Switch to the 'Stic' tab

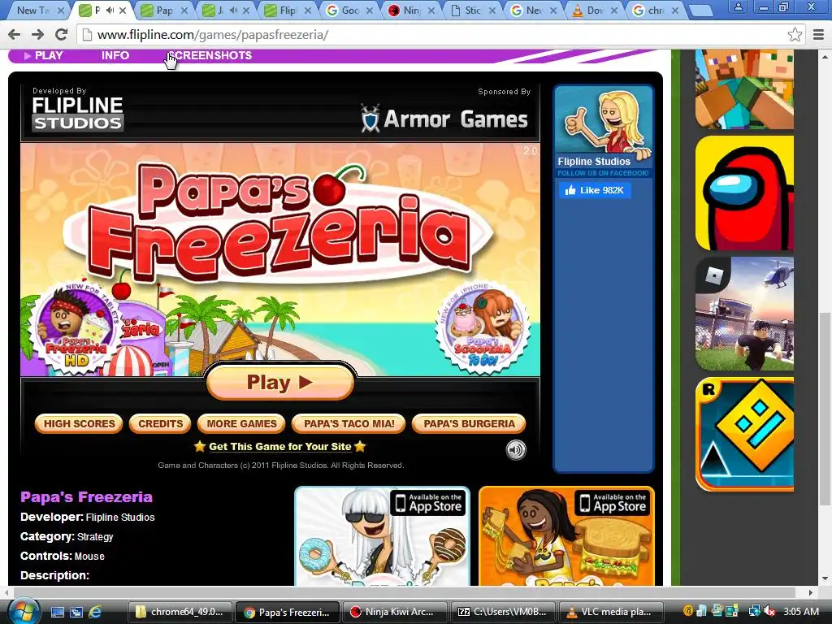473,11
